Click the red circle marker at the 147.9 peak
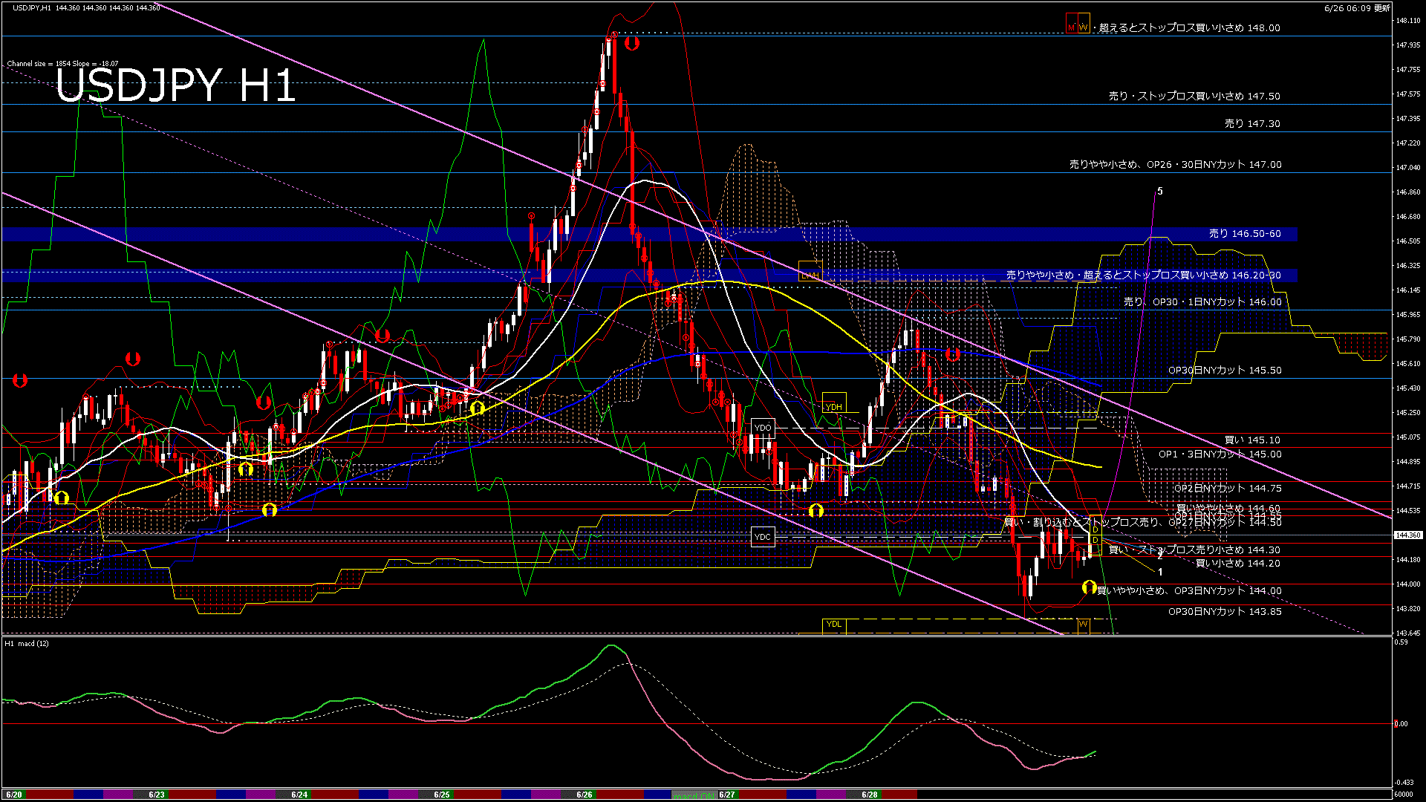The width and height of the screenshot is (1426, 802). click(631, 43)
